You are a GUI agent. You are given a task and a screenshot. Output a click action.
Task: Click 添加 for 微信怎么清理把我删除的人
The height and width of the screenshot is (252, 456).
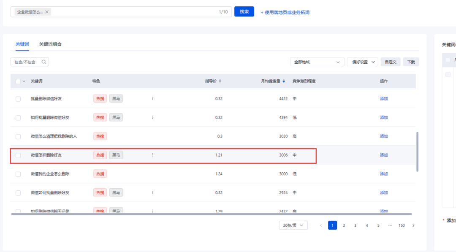point(384,136)
